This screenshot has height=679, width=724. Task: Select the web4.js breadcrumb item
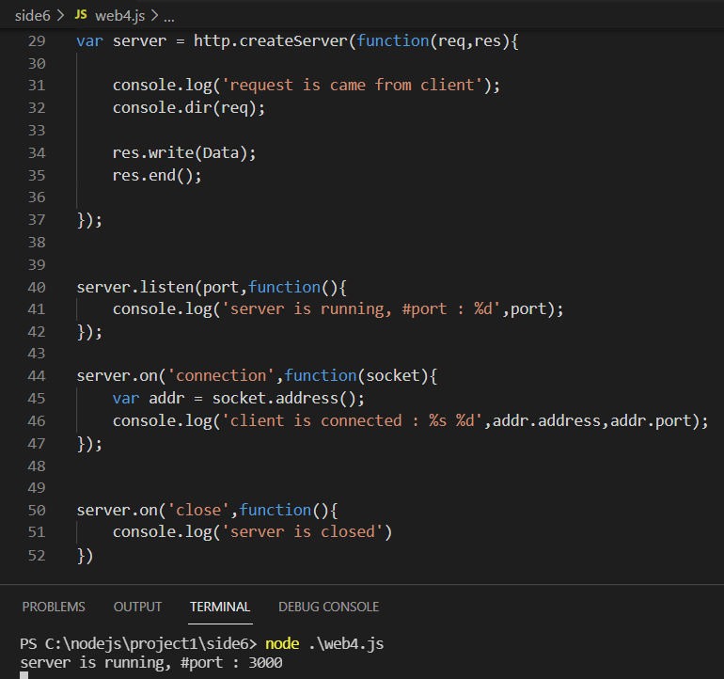click(x=120, y=16)
